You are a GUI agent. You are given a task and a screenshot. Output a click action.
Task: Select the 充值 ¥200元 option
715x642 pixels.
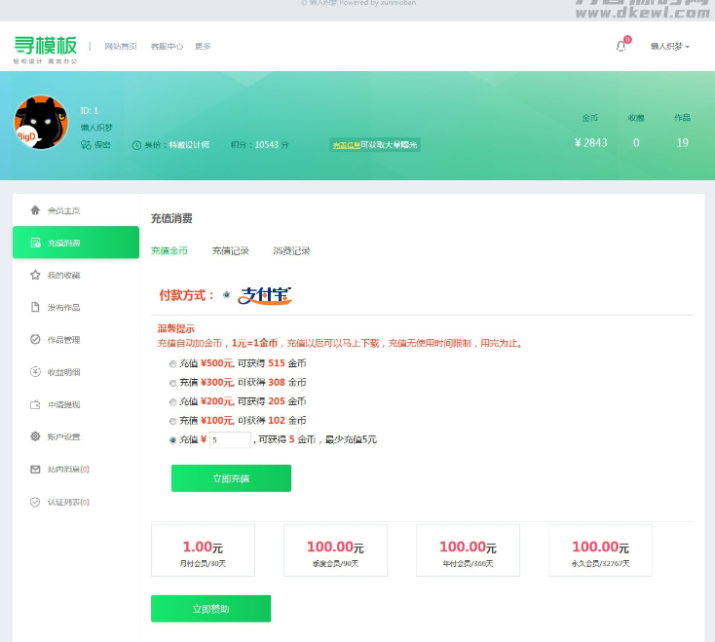pyautogui.click(x=172, y=402)
